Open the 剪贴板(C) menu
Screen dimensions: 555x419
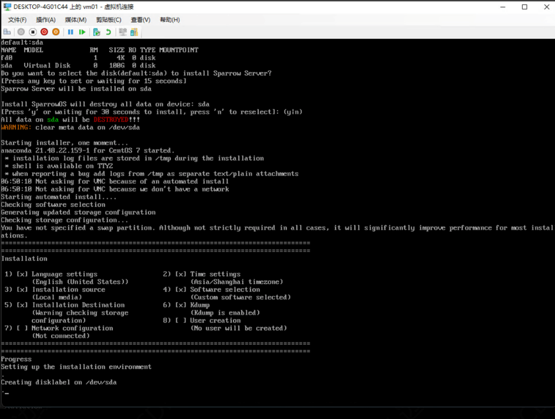point(108,20)
